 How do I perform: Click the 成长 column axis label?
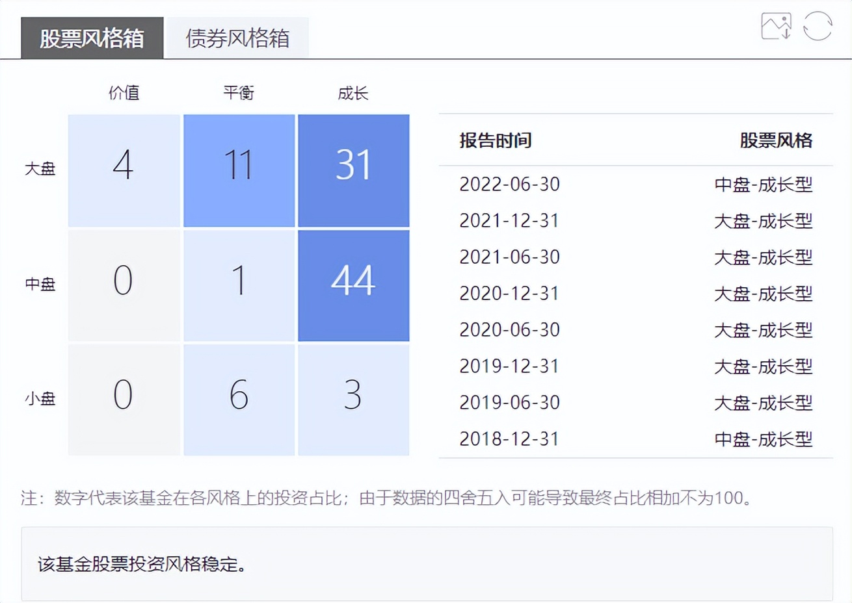[x=352, y=93]
